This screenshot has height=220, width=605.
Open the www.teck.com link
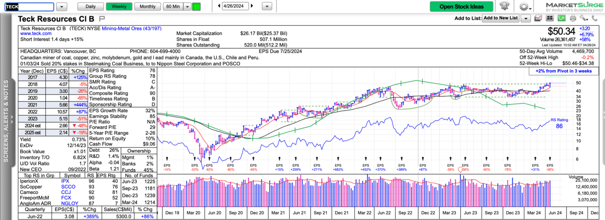point(36,34)
